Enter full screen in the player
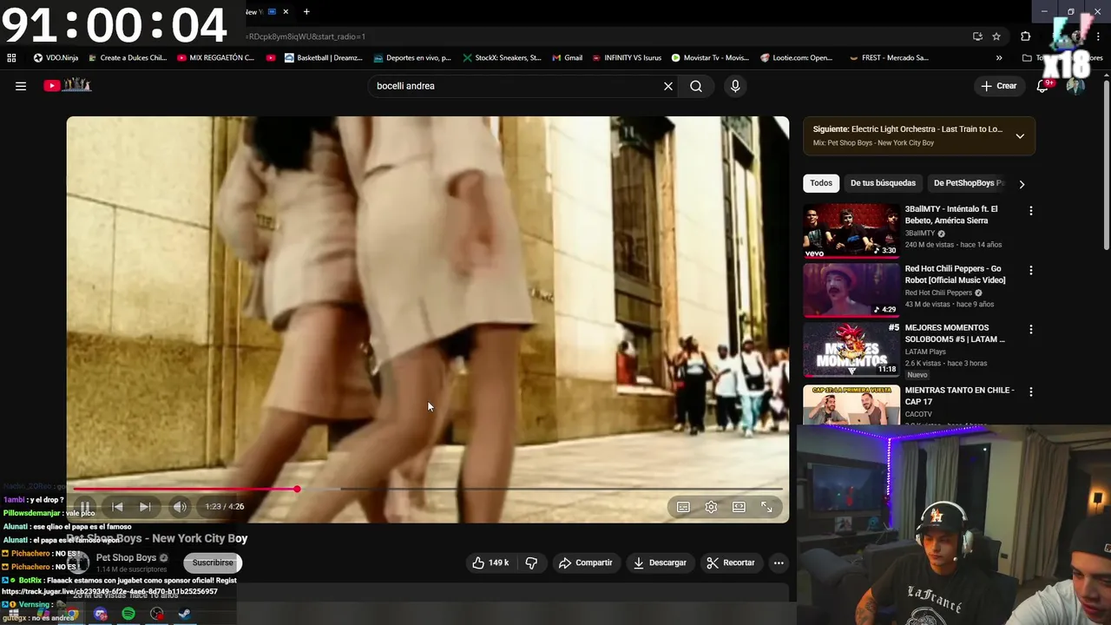This screenshot has height=625, width=1111. 766,507
